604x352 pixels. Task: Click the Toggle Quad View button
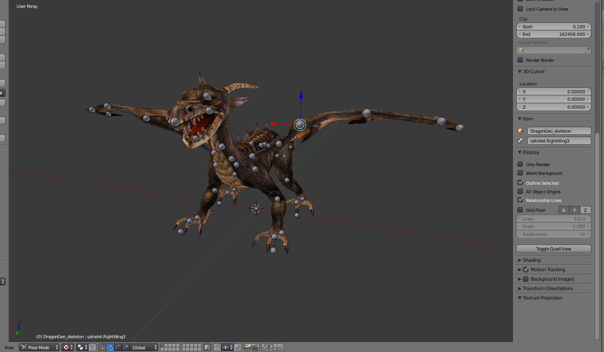click(x=554, y=248)
